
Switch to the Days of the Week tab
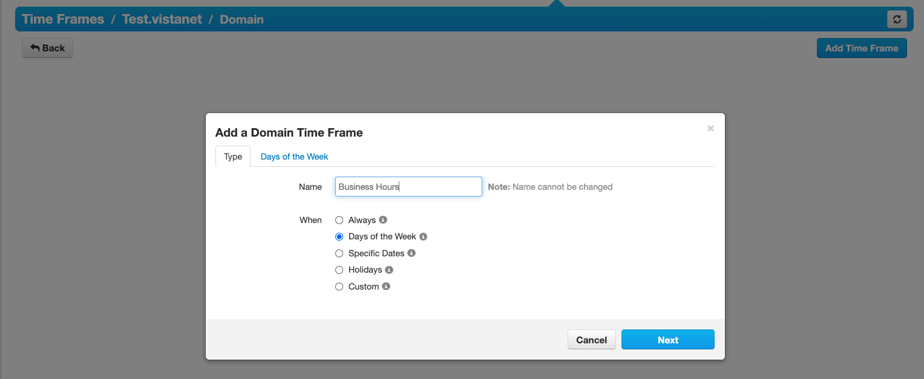pyautogui.click(x=294, y=157)
